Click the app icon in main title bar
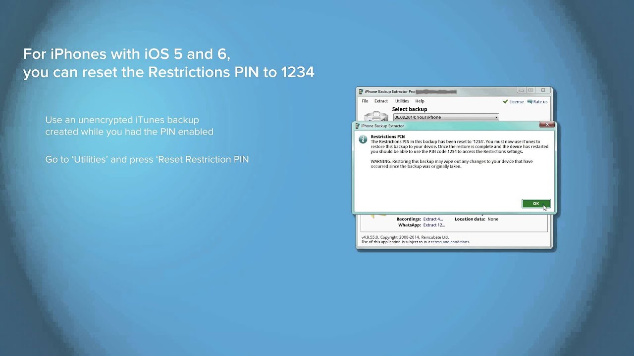634x356 pixels. (x=361, y=91)
